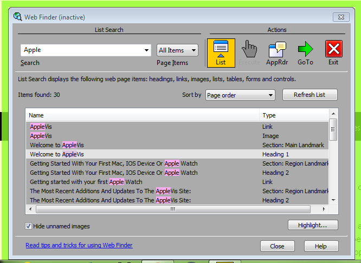This screenshot has height=263, width=361.
Task: Sort list by Type column header
Action: coord(293,115)
